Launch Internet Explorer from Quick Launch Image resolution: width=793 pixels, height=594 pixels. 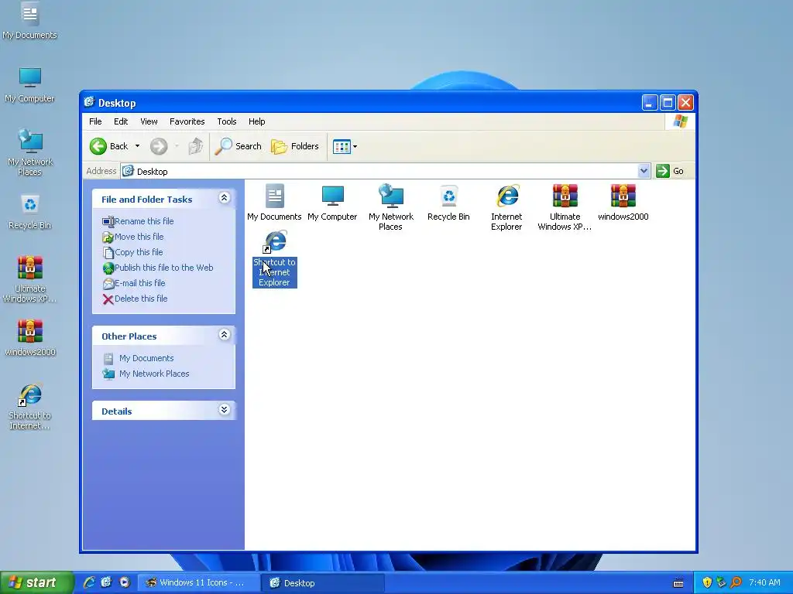[89, 582]
